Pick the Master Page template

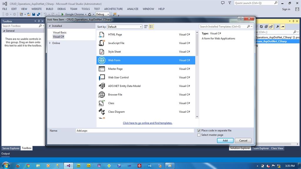coord(146,69)
